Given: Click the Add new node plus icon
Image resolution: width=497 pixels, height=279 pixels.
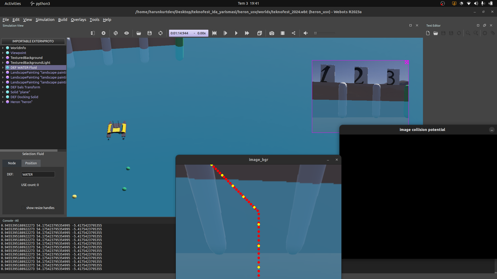Looking at the screenshot, I should (104, 33).
